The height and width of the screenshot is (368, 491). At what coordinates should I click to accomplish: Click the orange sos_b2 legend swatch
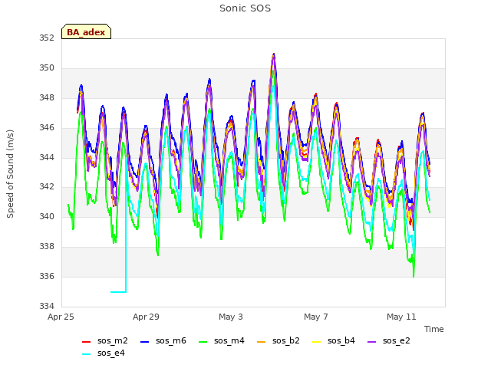click(261, 342)
